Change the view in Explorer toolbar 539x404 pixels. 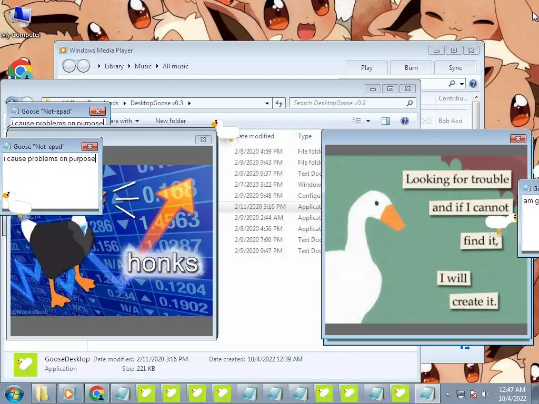tap(357, 121)
